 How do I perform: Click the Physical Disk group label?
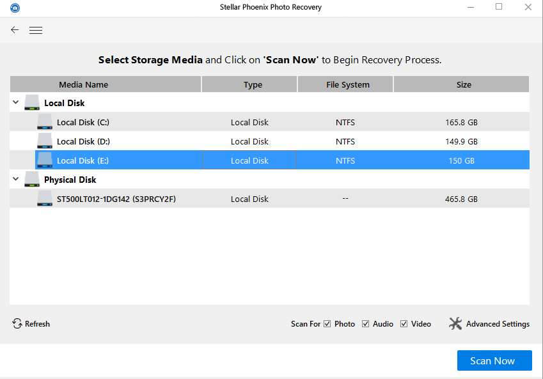[70, 180]
